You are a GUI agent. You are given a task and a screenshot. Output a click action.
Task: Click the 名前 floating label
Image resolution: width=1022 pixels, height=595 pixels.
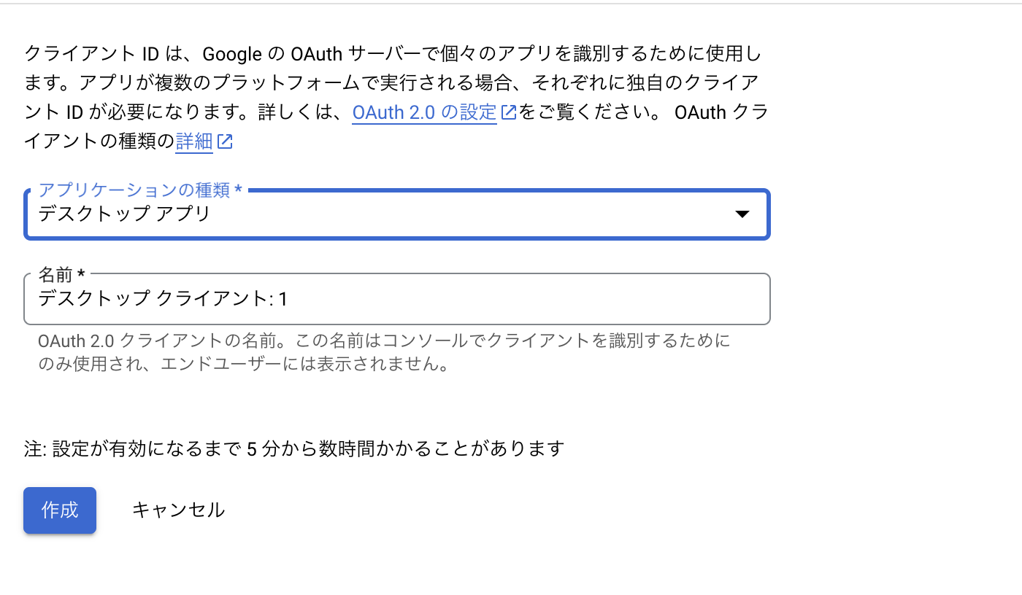[61, 274]
